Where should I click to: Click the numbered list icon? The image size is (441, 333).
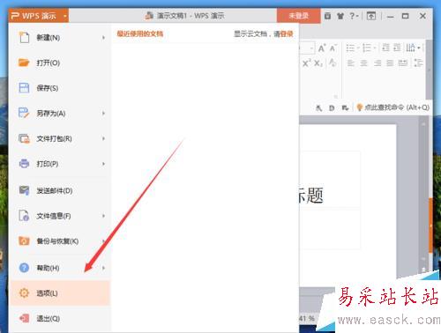tap(367, 48)
